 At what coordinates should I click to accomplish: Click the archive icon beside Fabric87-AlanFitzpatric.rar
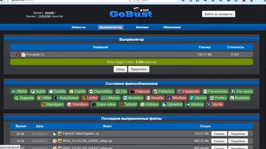click(60, 133)
